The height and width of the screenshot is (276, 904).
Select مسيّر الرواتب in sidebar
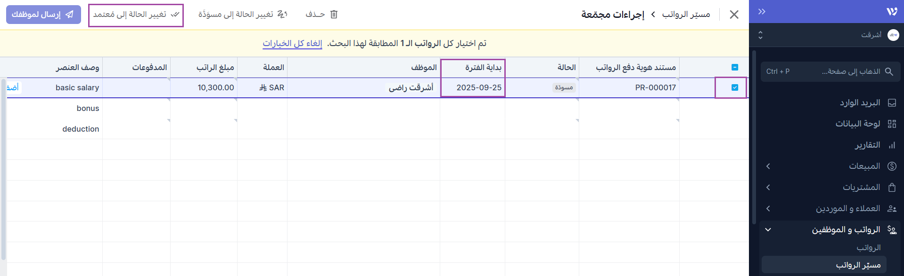pyautogui.click(x=858, y=265)
